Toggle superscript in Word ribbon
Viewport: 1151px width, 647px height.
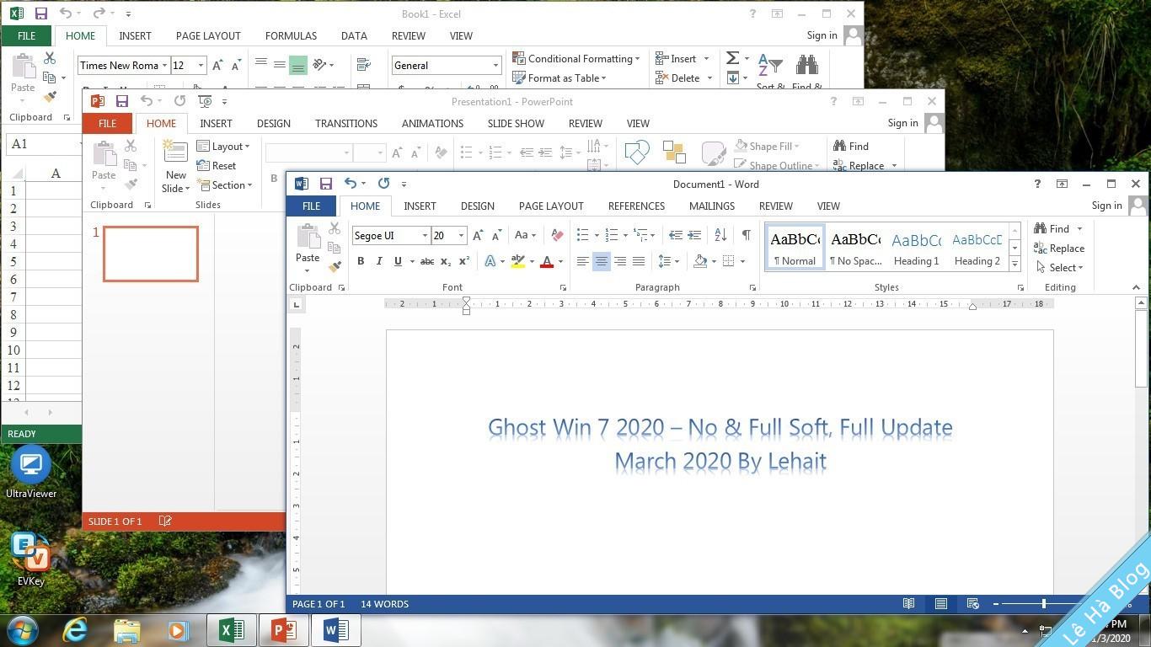464,261
